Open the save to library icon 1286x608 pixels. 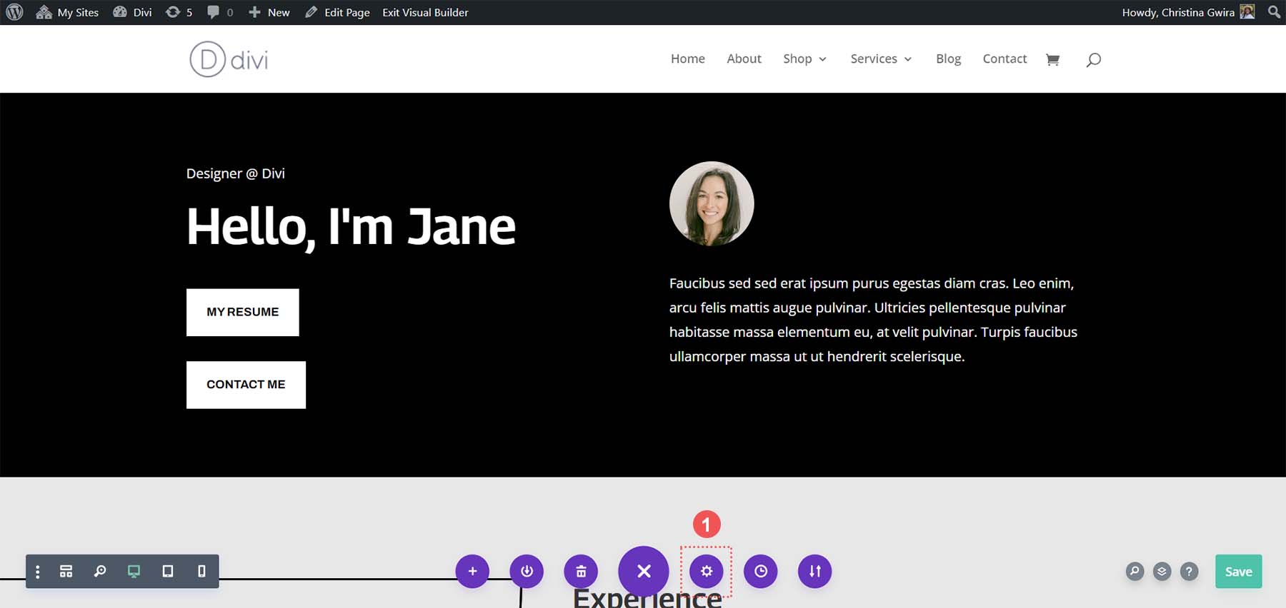527,572
